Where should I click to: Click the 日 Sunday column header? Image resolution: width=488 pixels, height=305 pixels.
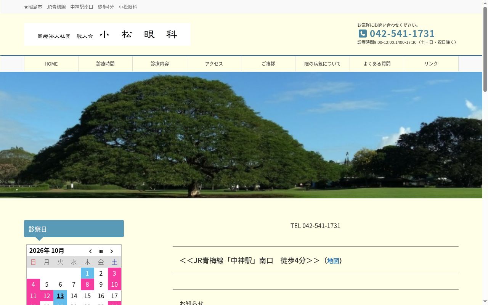33,262
